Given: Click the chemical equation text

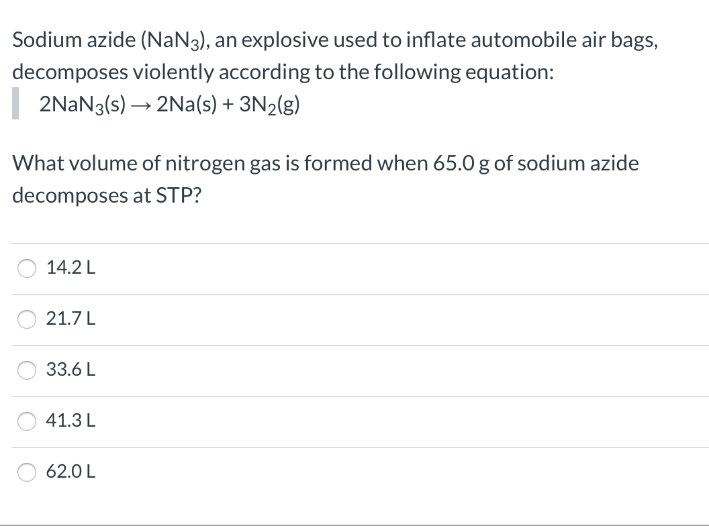Looking at the screenshot, I should pos(169,105).
